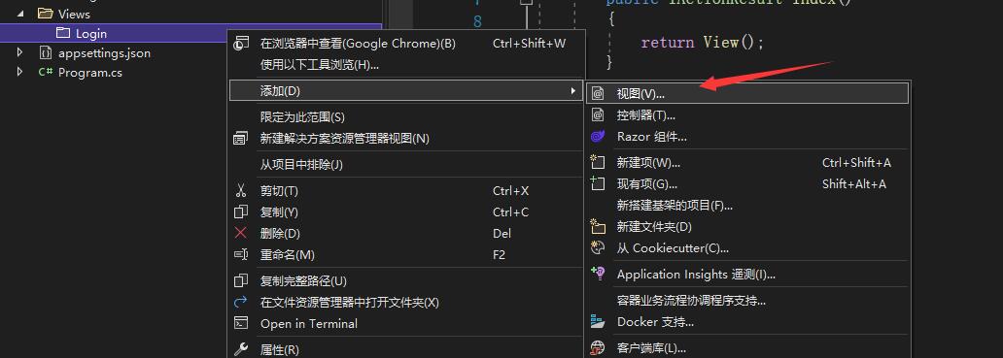Click the Application Insights lightbulb icon
The width and height of the screenshot is (1003, 358).
pyautogui.click(x=598, y=274)
